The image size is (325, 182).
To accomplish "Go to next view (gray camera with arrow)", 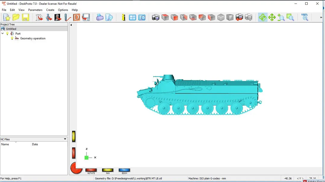I will (x=249, y=17).
